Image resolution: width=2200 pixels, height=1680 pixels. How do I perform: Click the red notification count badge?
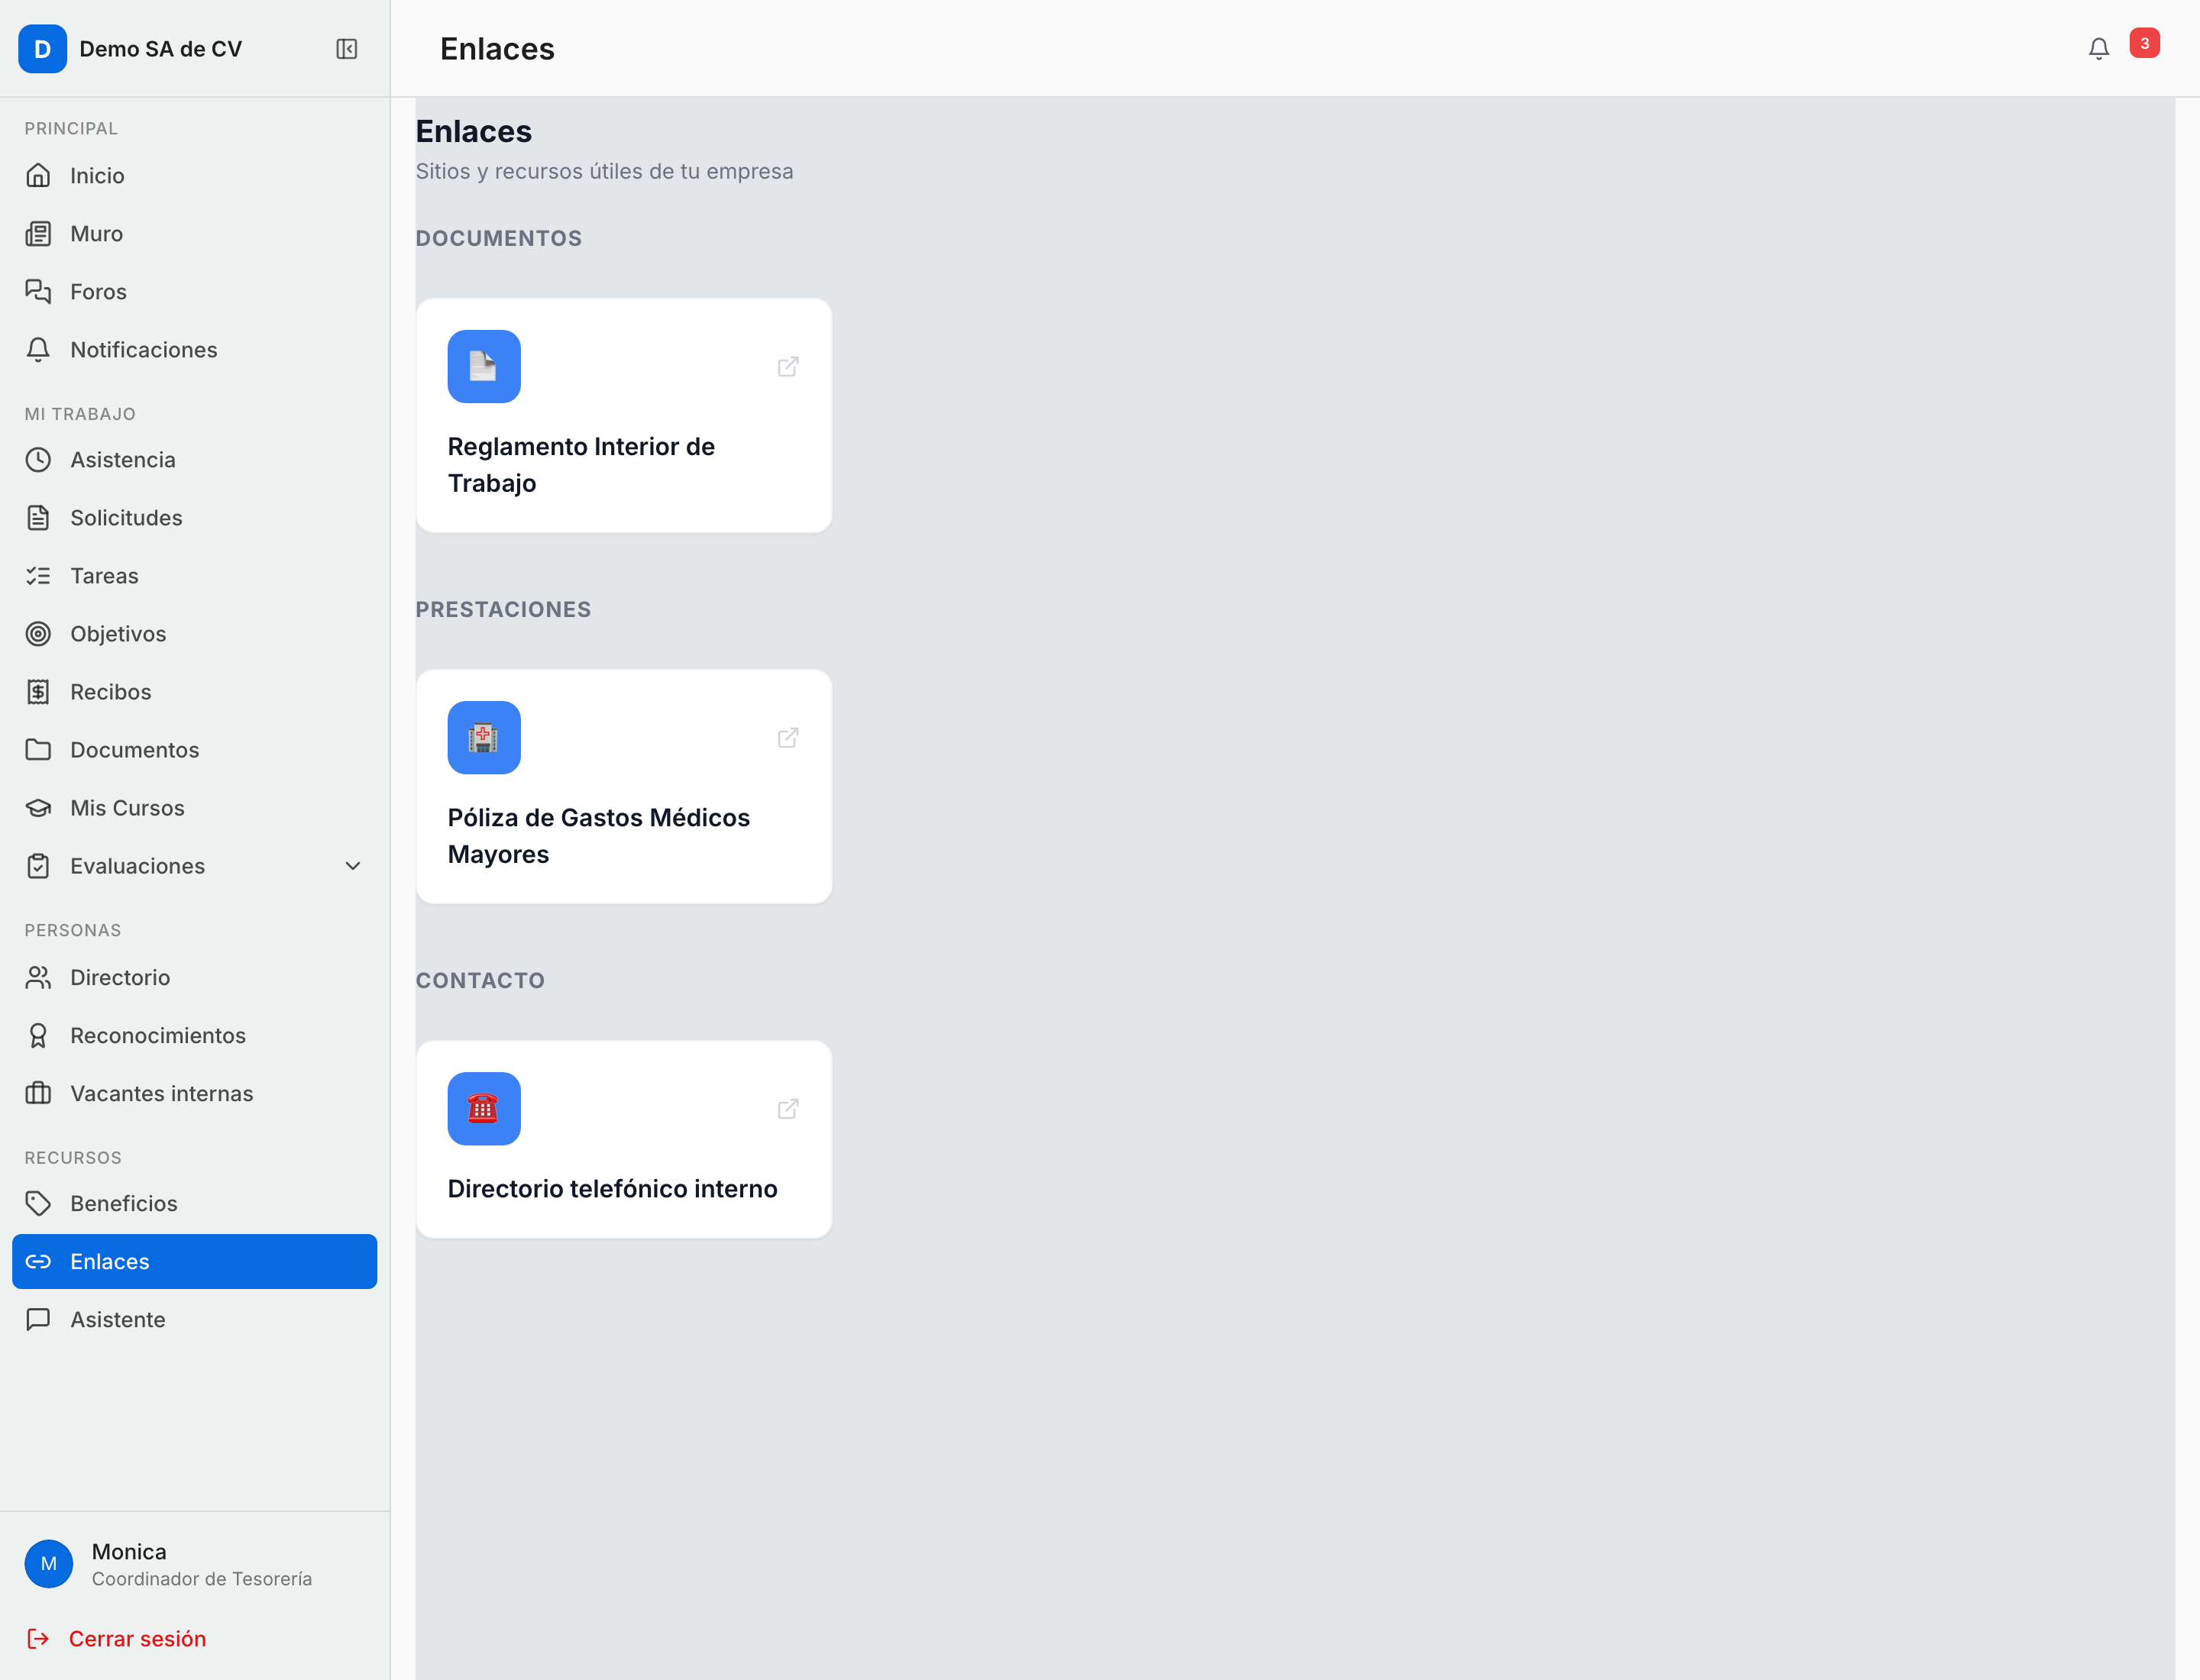2144,43
